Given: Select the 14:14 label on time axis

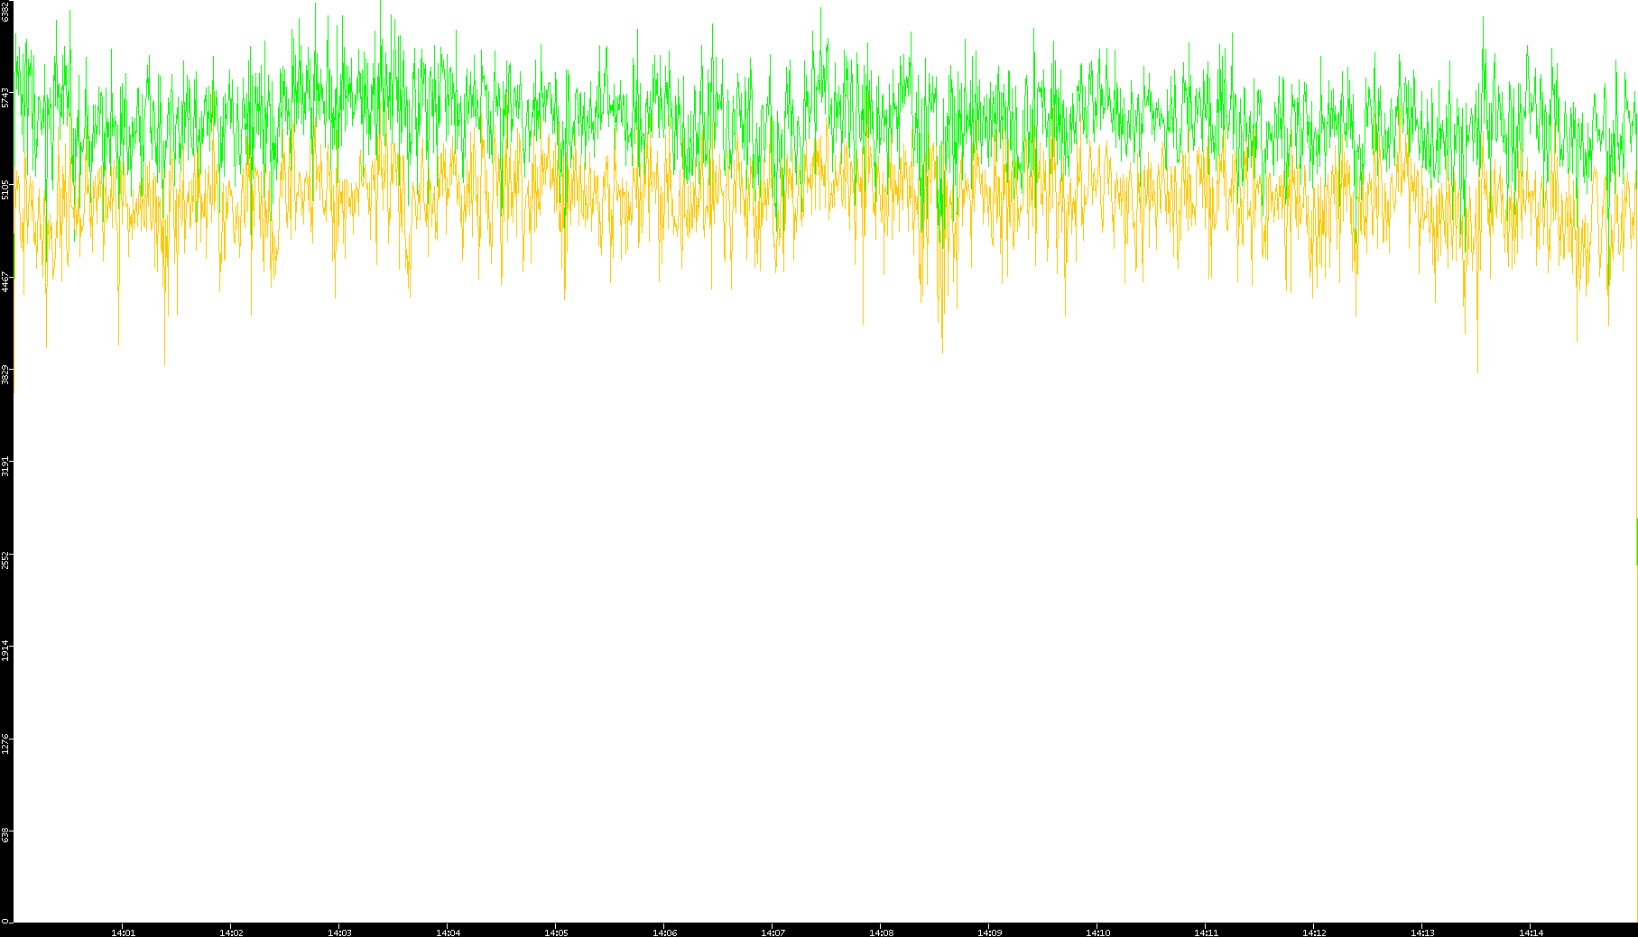Looking at the screenshot, I should (x=1531, y=932).
